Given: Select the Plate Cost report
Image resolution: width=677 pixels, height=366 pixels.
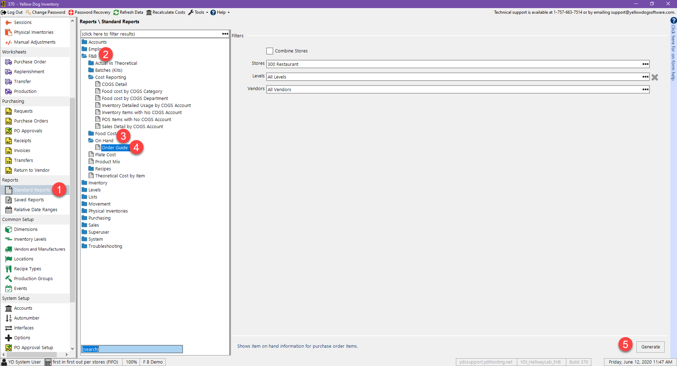Looking at the screenshot, I should click(105, 154).
